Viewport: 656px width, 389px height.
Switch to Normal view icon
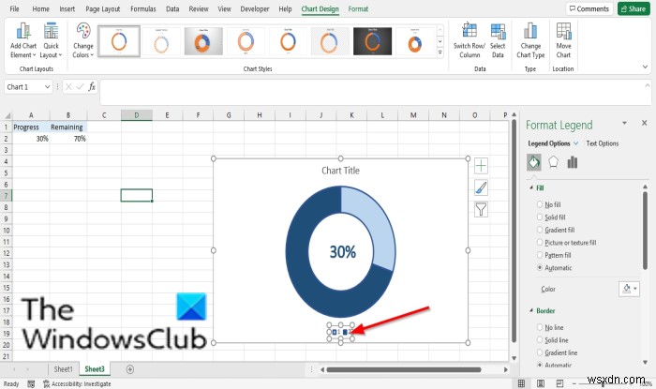521,383
